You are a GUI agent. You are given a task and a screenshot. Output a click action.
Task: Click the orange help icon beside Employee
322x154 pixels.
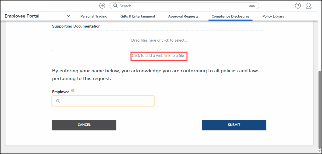73,91
